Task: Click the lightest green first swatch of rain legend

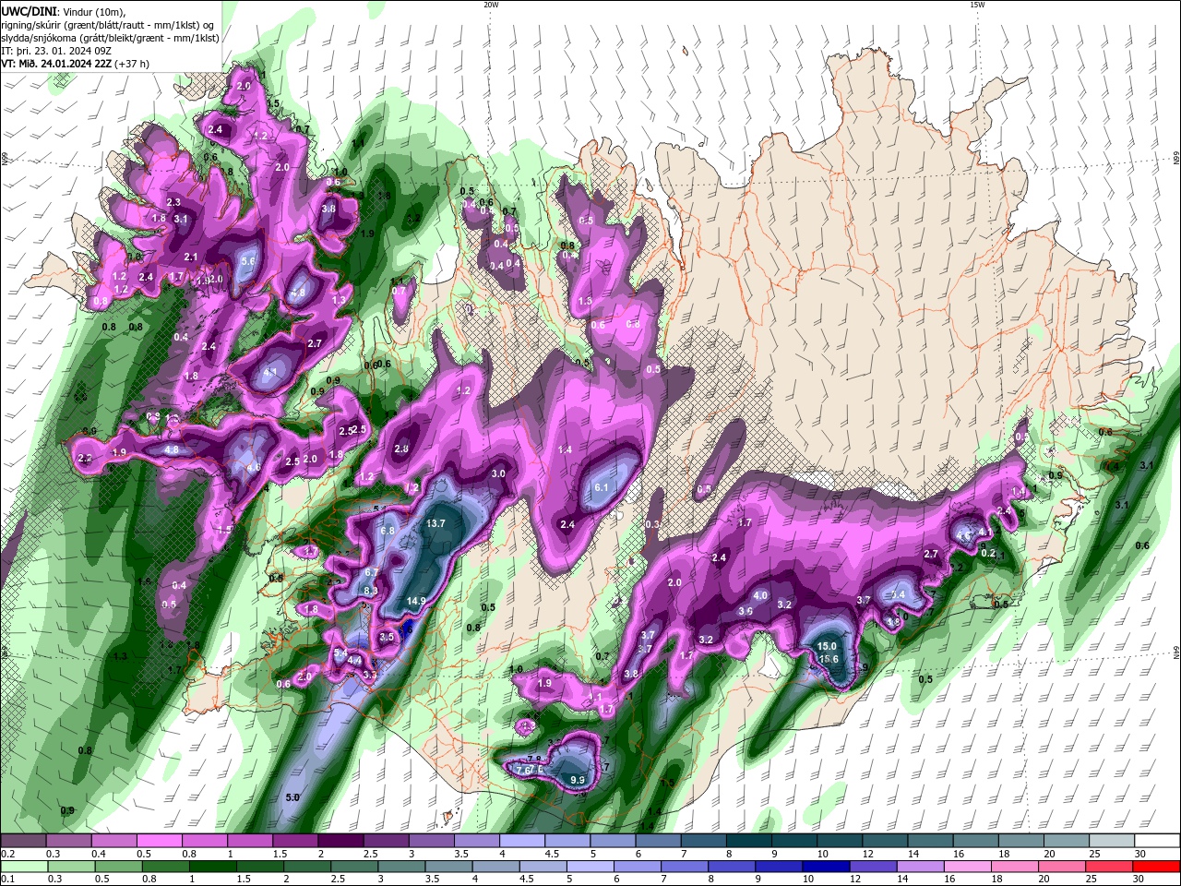Action: (x=23, y=867)
